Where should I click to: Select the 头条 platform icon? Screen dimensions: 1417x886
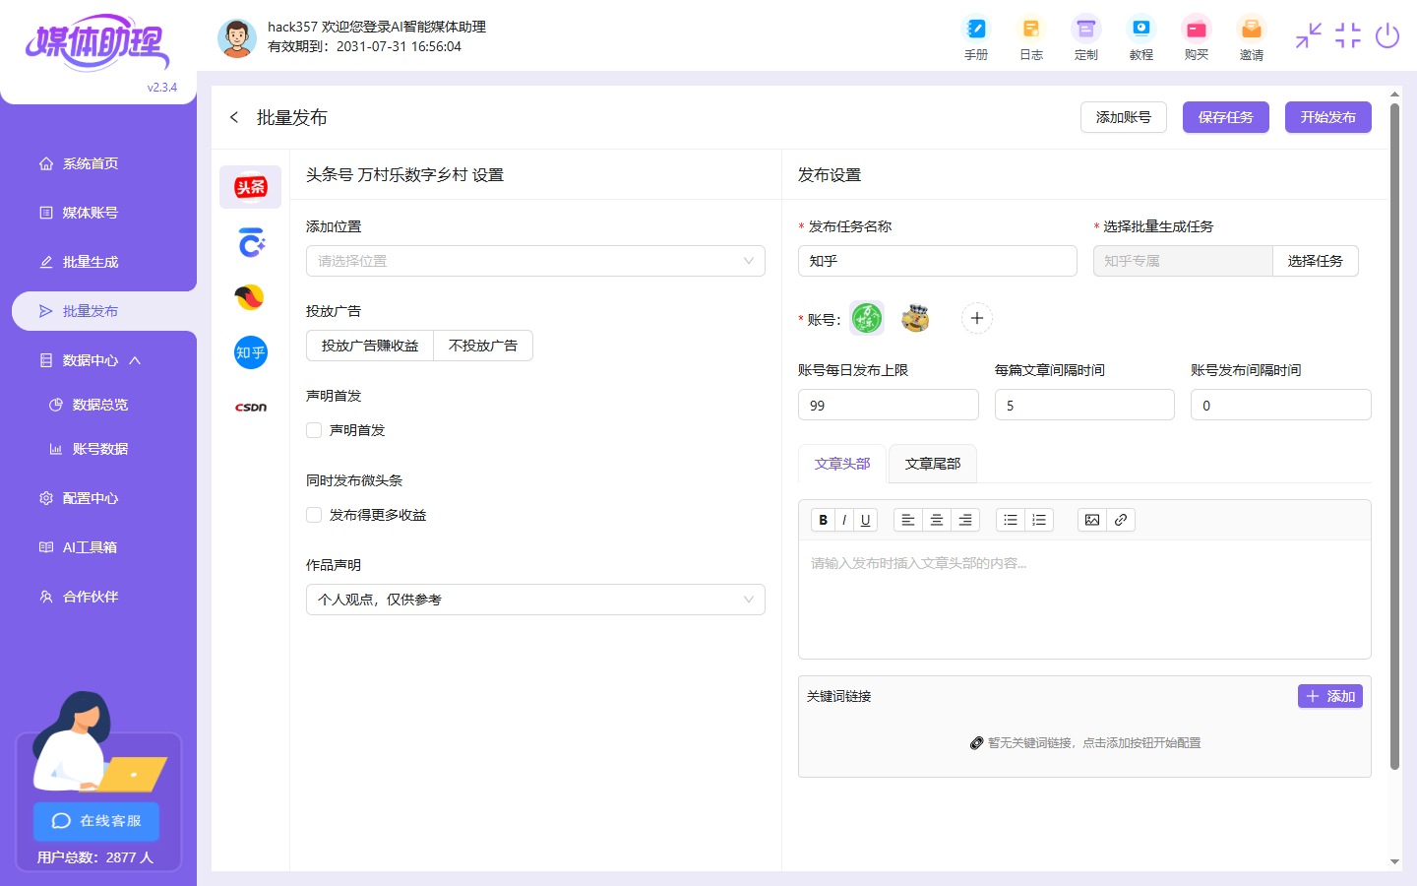250,186
